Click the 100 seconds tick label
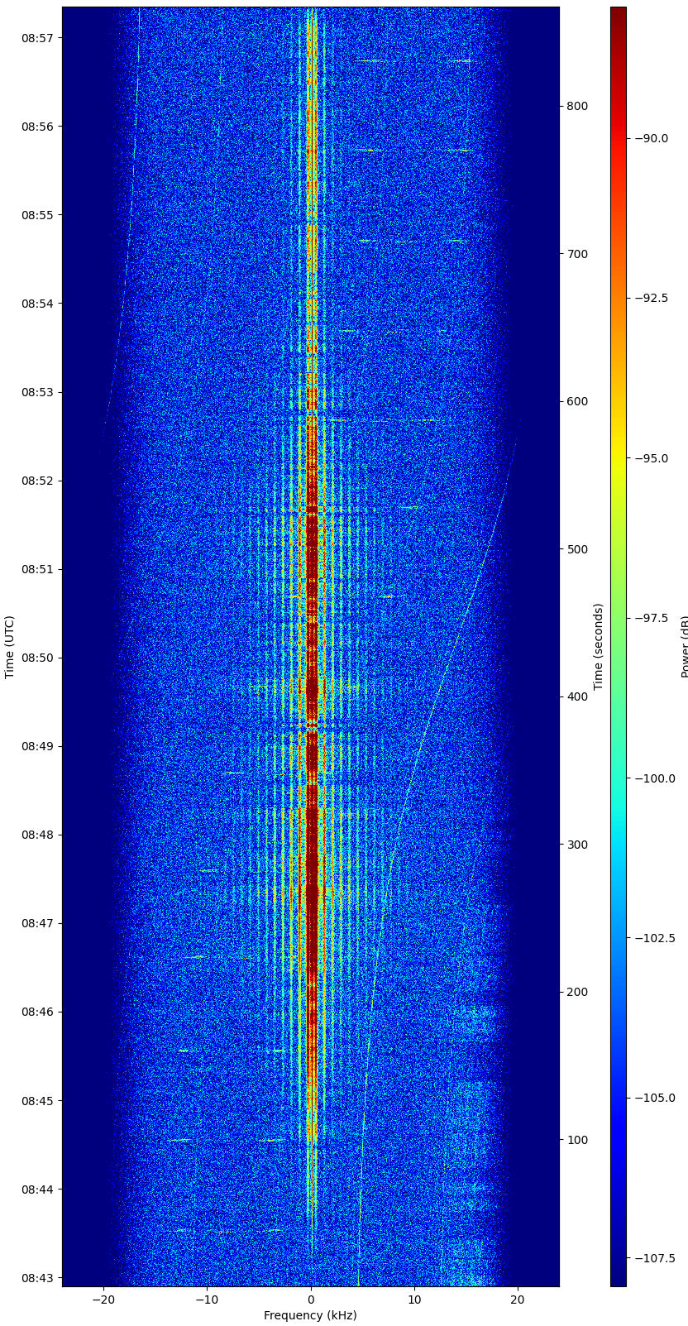This screenshot has width=688, height=1326. tap(577, 1140)
